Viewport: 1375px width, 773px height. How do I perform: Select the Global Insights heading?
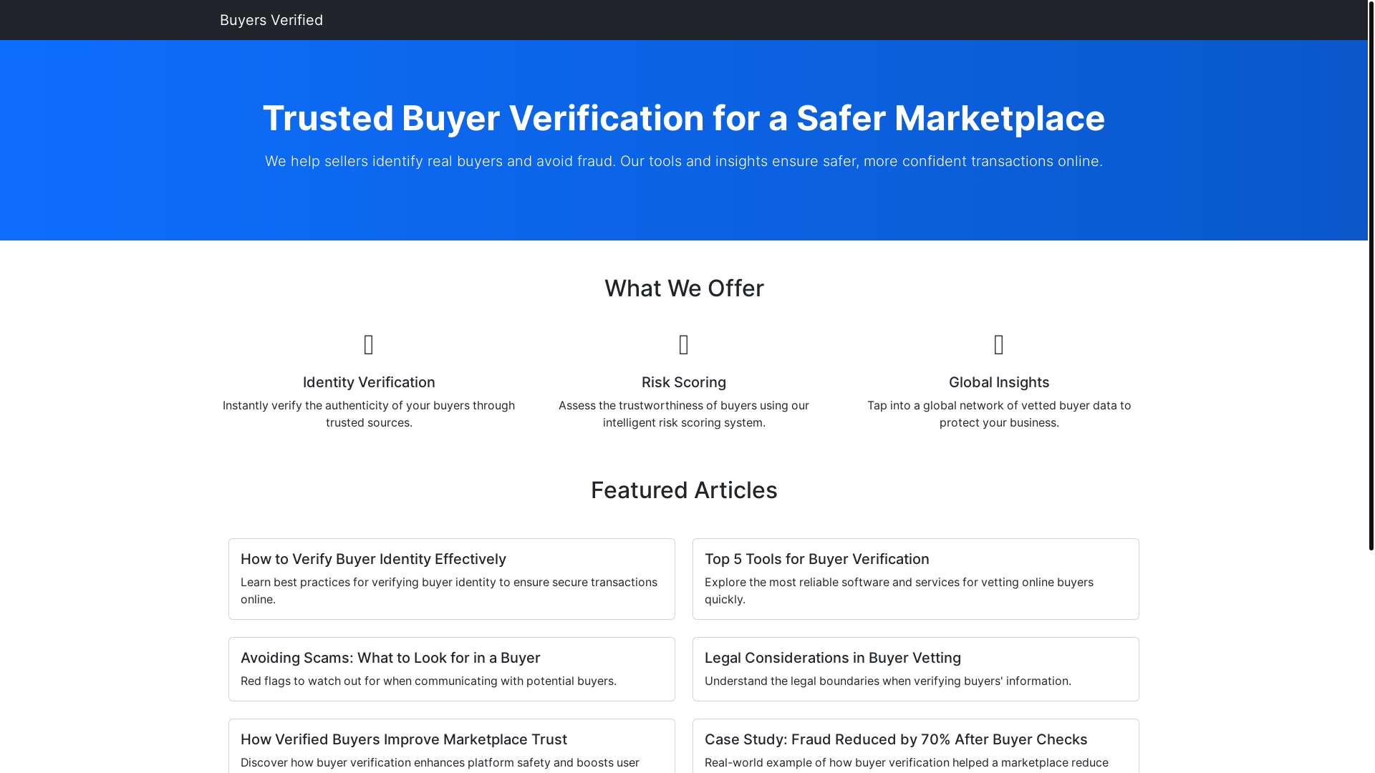[x=999, y=382]
